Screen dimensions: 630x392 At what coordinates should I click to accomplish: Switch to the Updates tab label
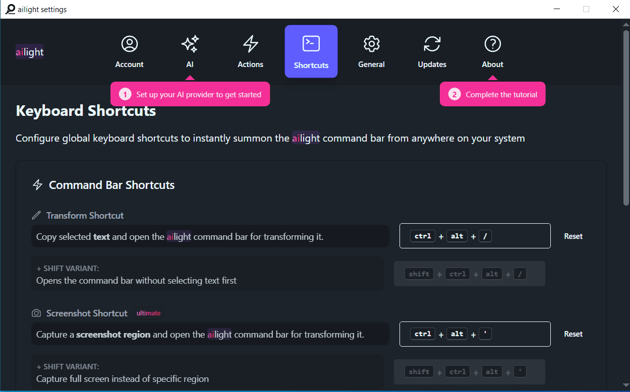[432, 64]
